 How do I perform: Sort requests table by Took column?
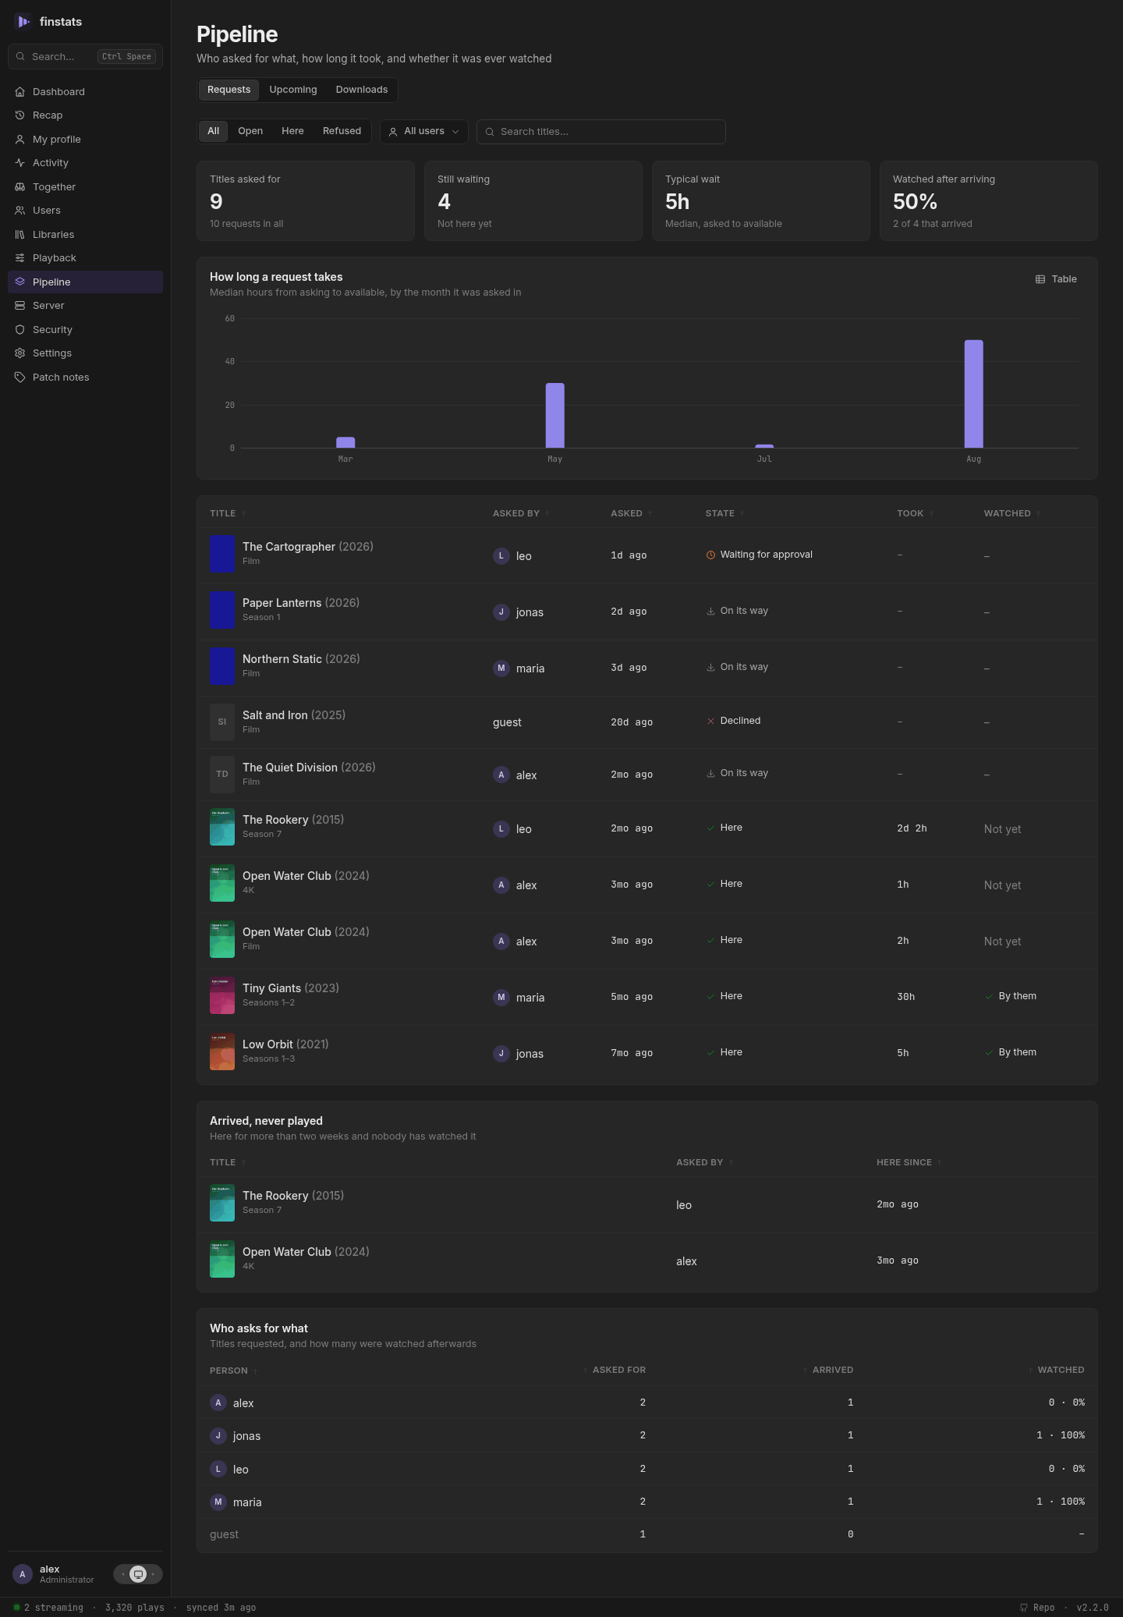pyautogui.click(x=915, y=513)
